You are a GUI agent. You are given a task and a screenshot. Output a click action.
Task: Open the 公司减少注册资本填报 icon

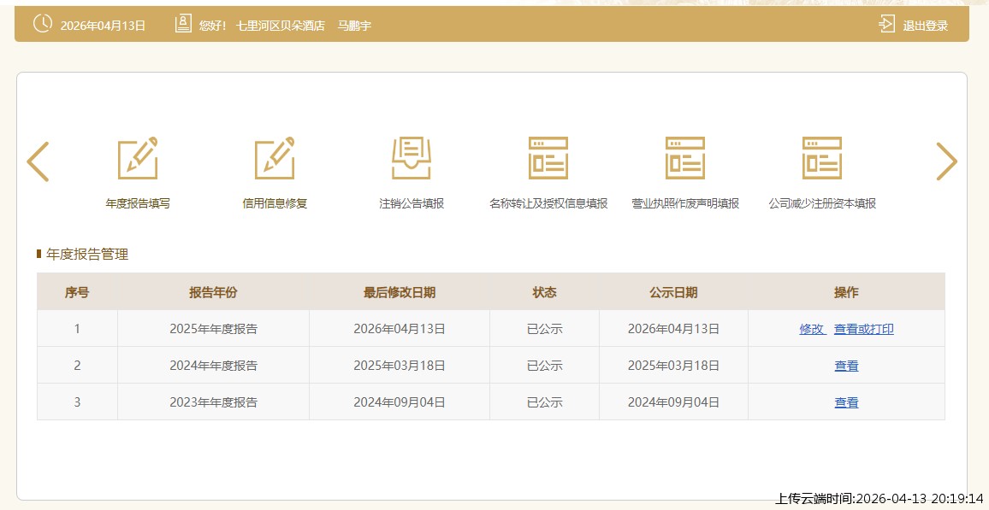click(822, 159)
